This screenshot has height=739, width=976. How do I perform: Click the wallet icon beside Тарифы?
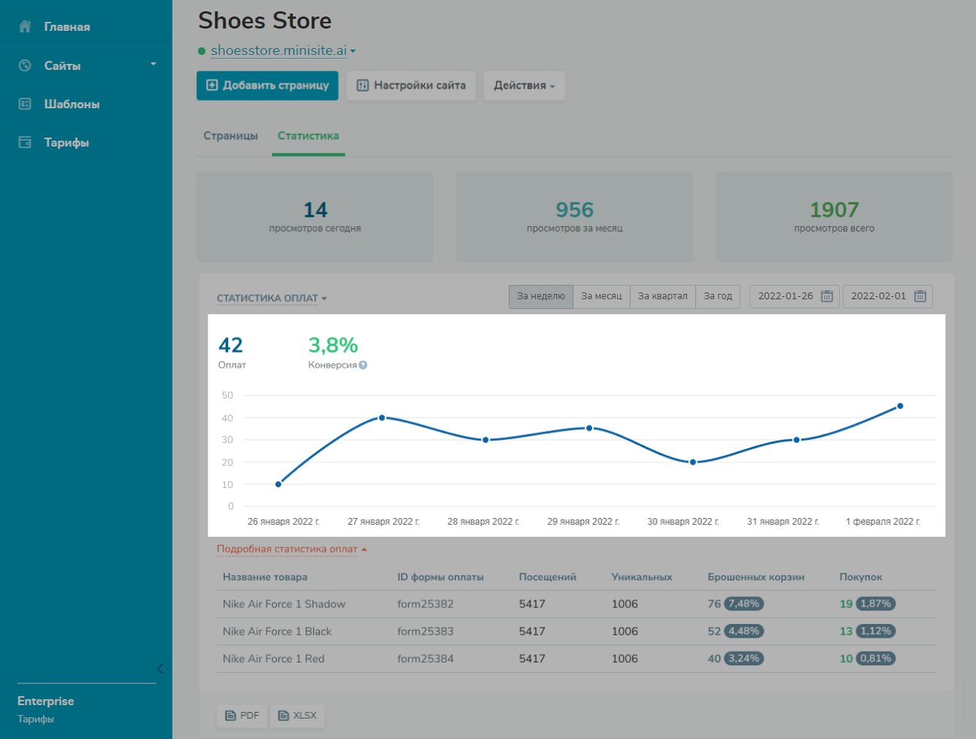[x=25, y=142]
